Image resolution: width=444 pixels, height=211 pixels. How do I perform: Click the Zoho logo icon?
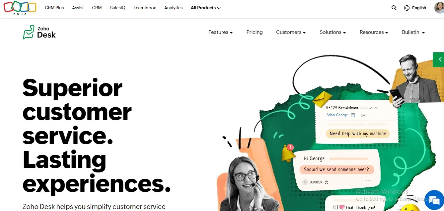click(x=20, y=8)
